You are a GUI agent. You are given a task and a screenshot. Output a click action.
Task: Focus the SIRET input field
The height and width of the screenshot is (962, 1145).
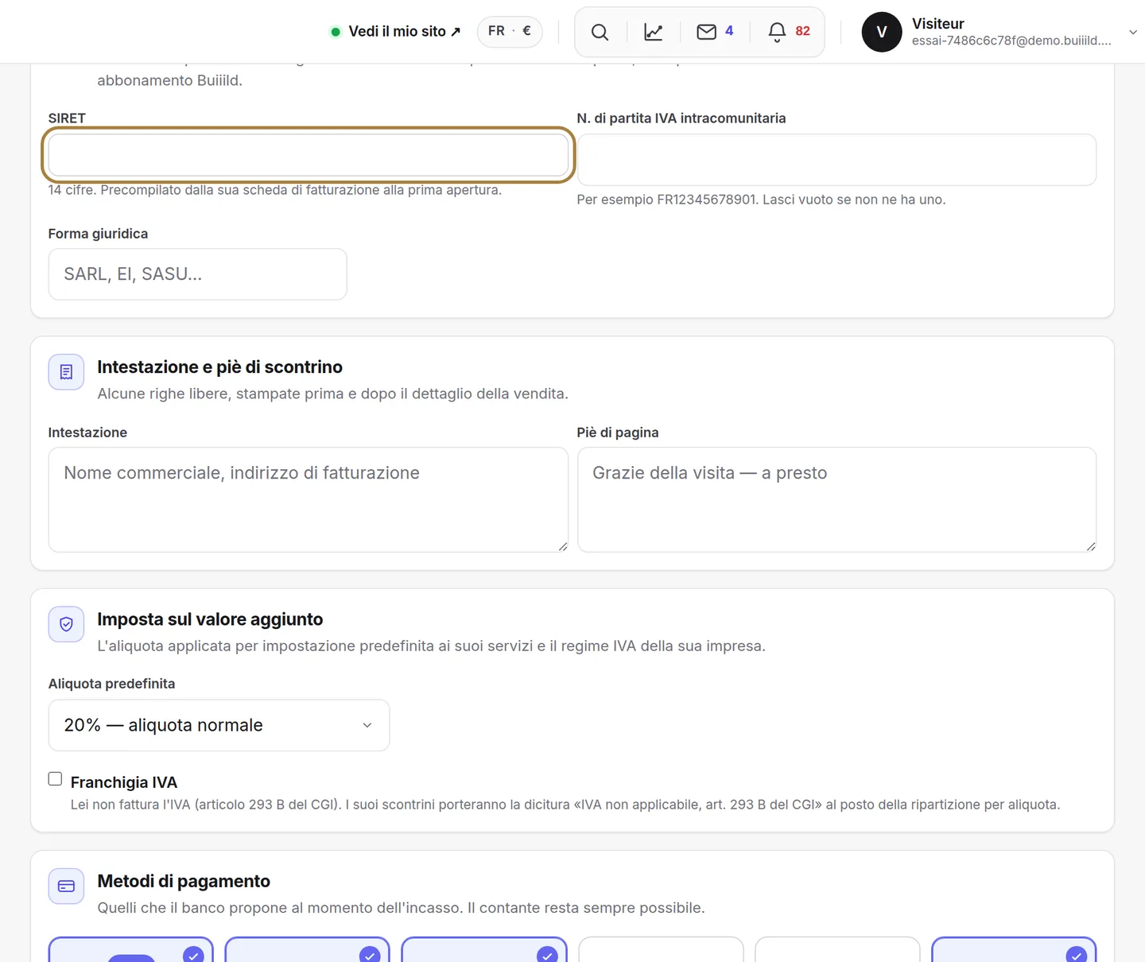point(309,155)
